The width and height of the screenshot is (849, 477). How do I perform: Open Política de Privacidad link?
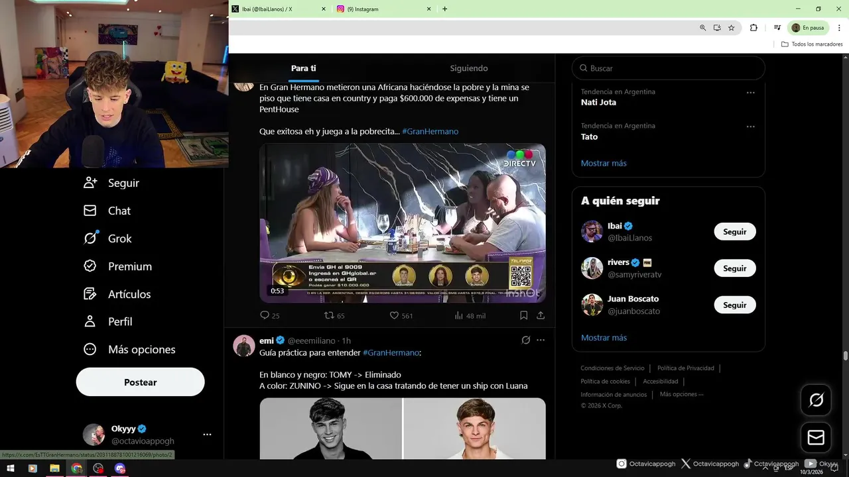point(686,368)
